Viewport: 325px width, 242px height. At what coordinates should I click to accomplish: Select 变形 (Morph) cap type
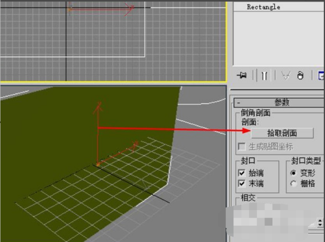[293, 173]
